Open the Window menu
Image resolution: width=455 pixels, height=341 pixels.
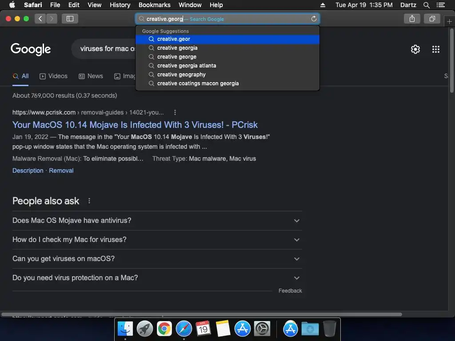[x=190, y=5]
